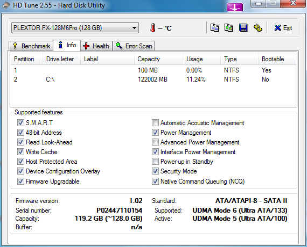Click the purple download arrow button

(x=235, y=8)
